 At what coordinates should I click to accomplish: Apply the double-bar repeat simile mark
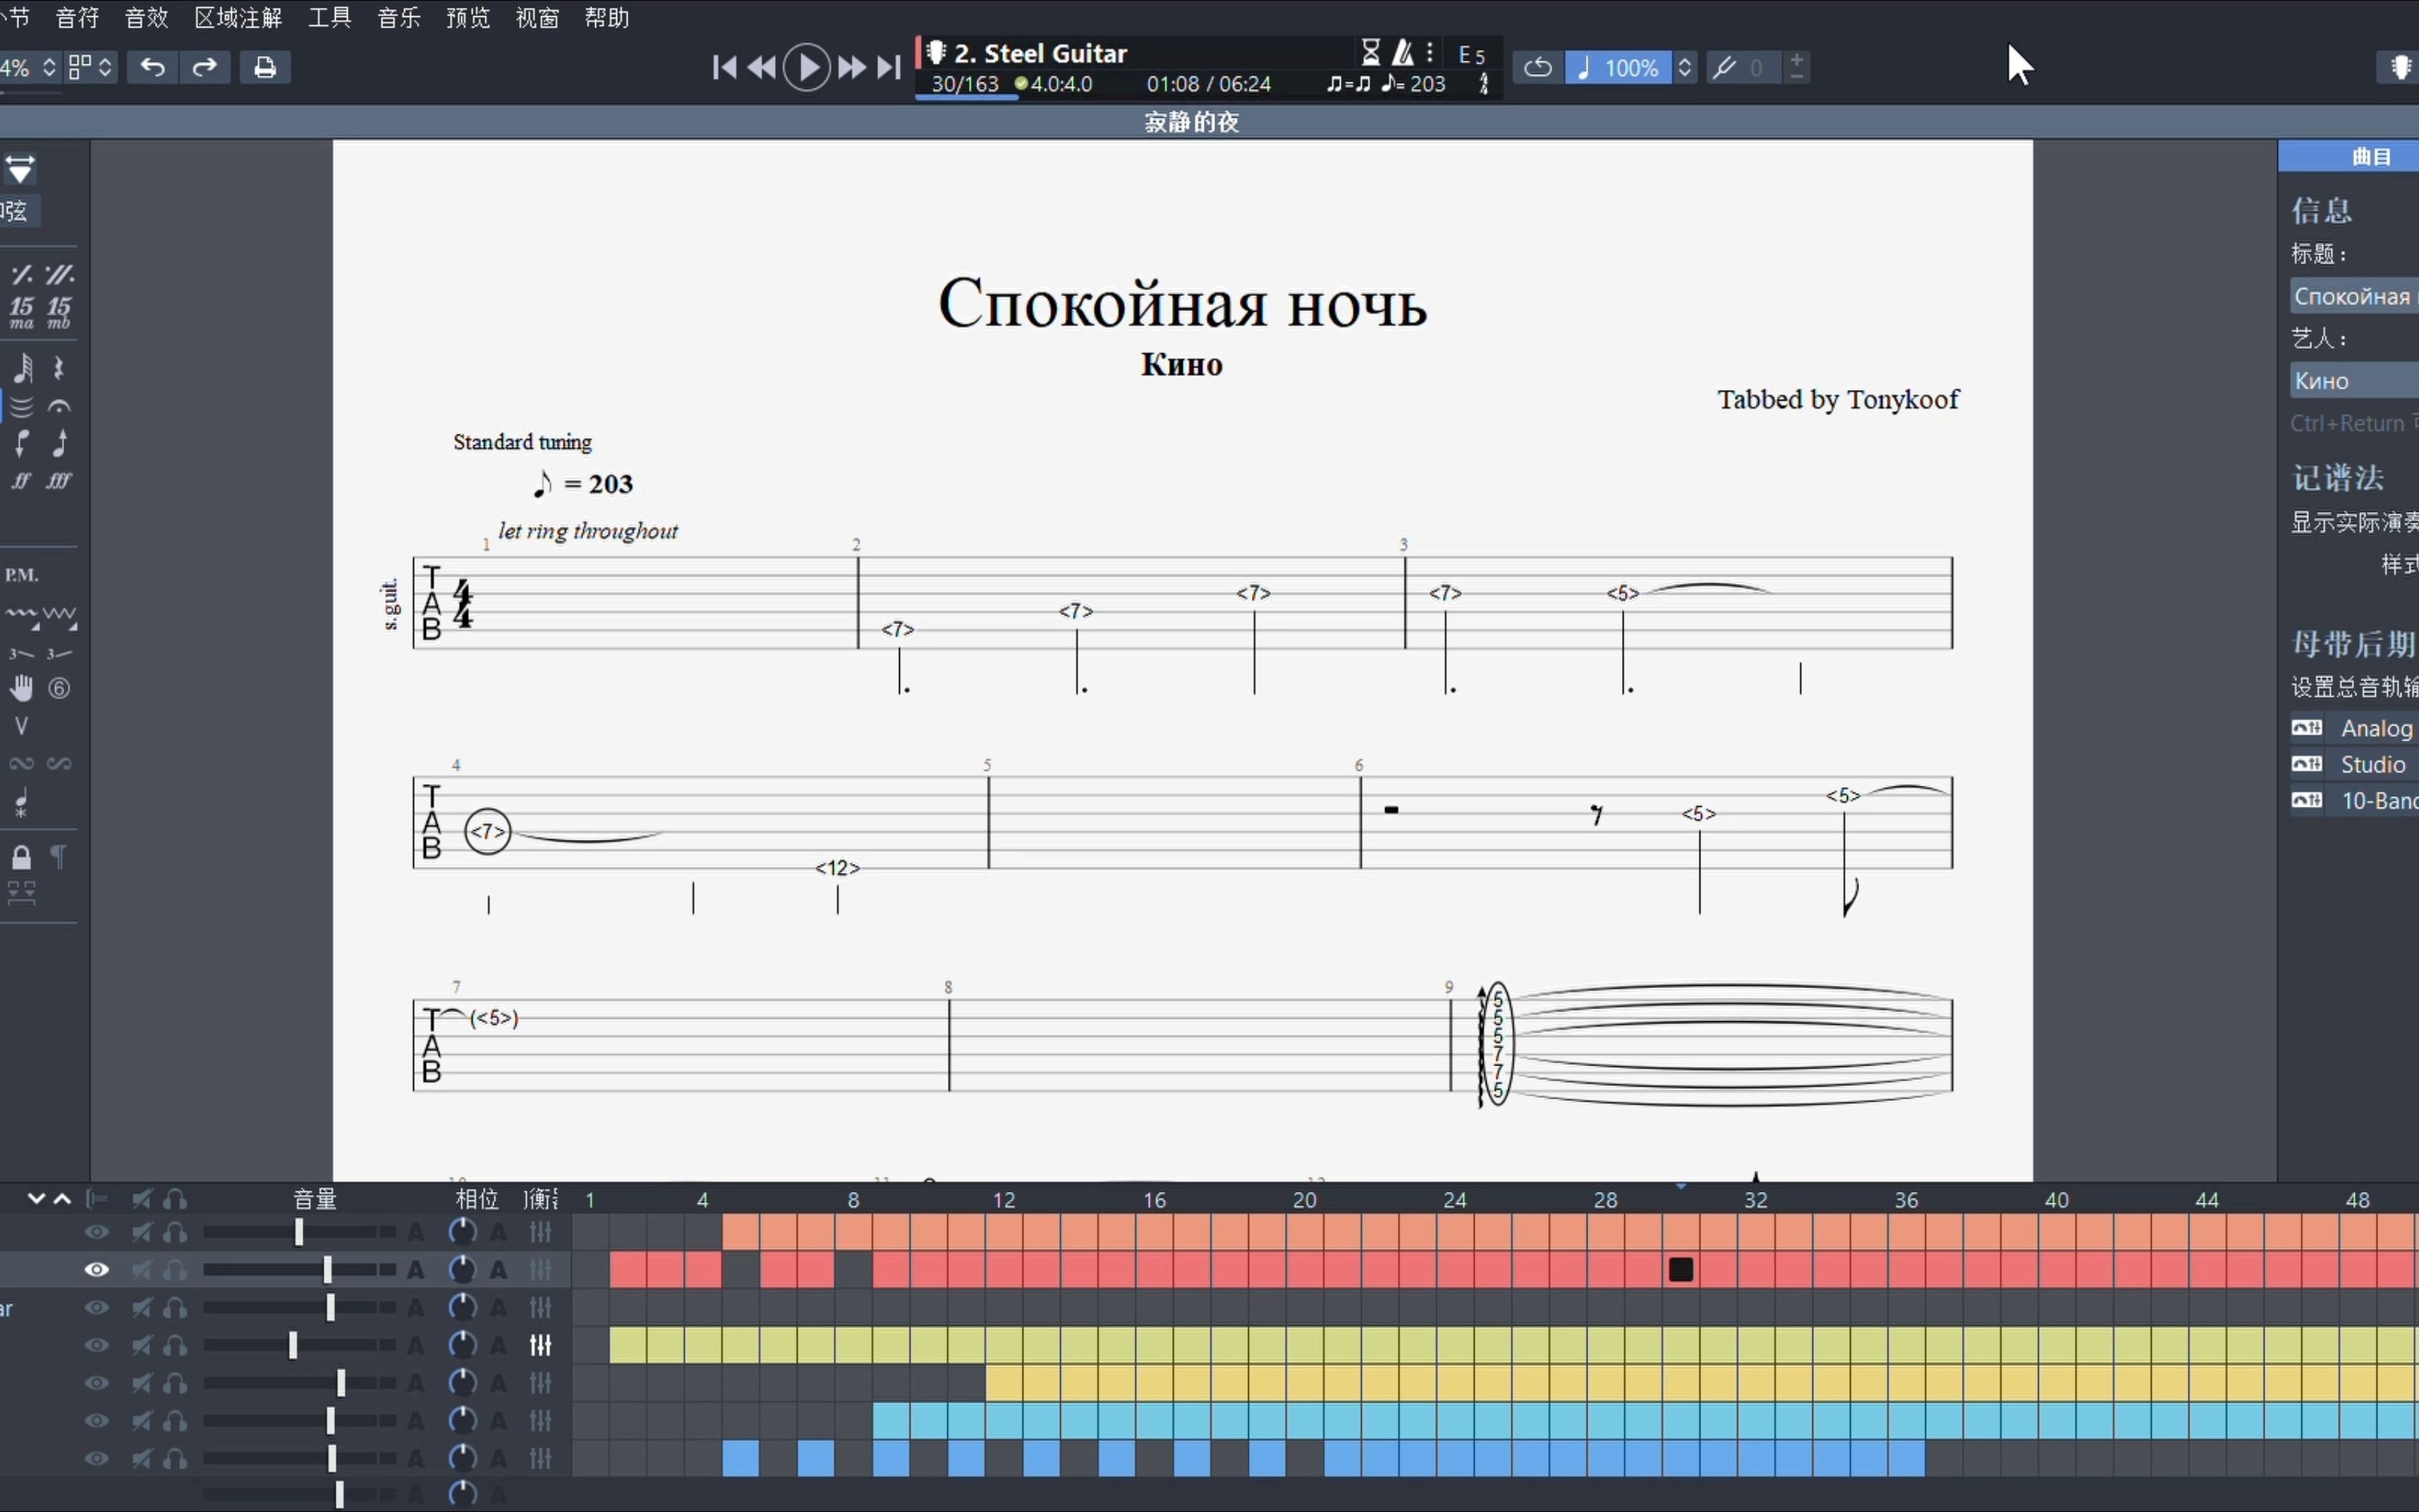coord(59,274)
